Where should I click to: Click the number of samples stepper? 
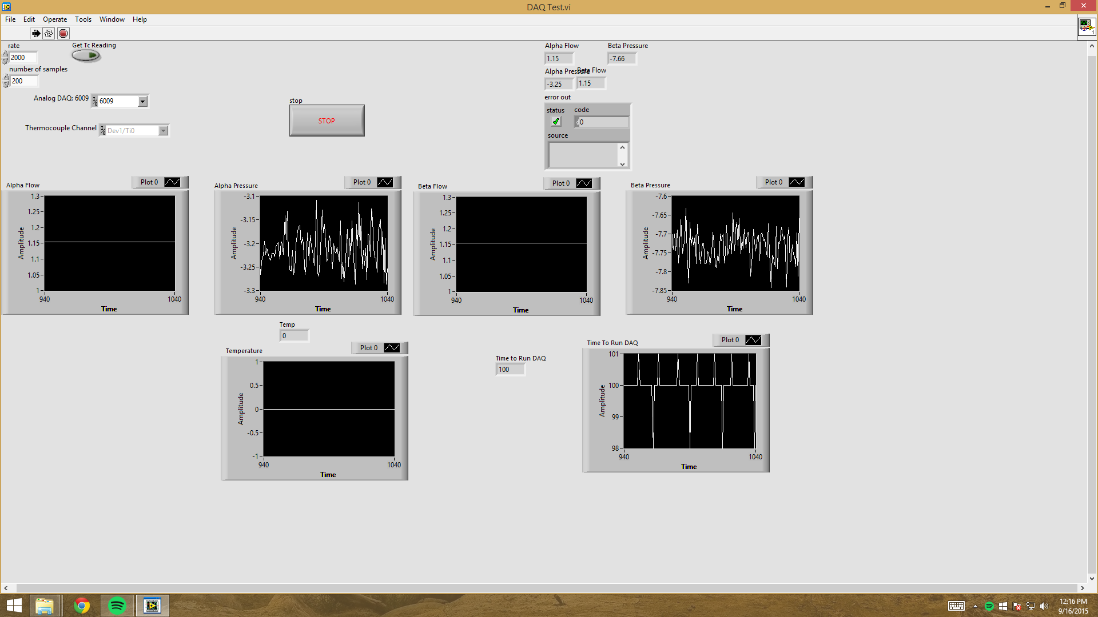6,81
